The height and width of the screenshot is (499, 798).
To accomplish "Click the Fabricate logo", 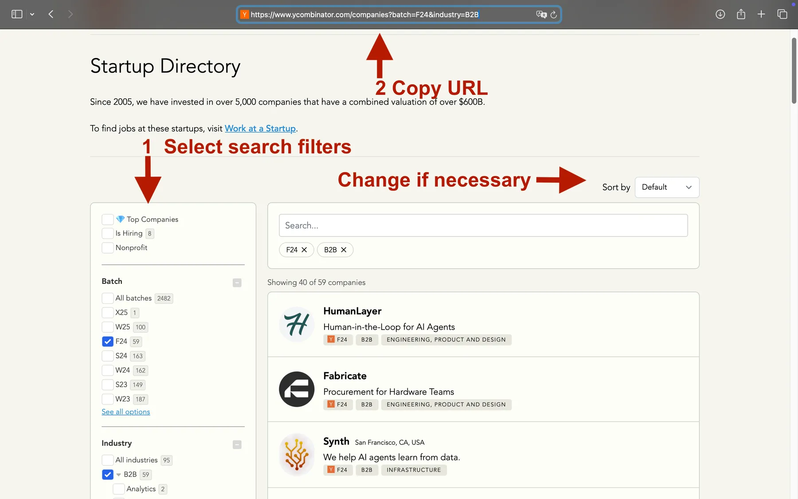I will click(x=297, y=389).
